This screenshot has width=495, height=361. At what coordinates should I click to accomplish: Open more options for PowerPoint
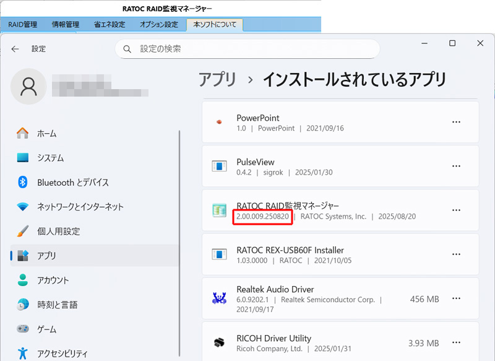coord(456,122)
